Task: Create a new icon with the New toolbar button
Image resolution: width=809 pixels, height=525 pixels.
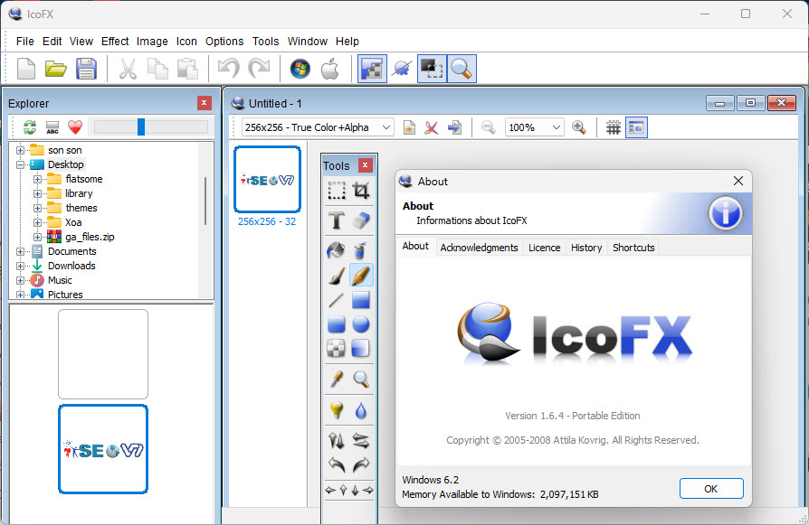Action: click(26, 69)
